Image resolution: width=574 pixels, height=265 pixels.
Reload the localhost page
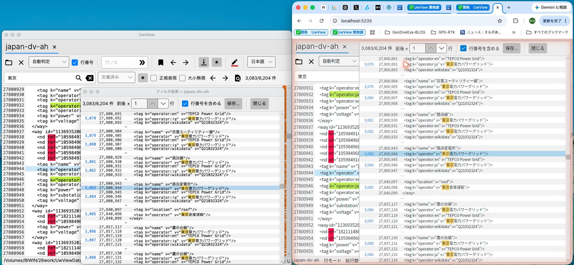(x=322, y=21)
